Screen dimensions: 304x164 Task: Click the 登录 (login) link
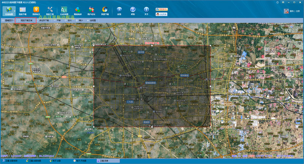(x=291, y=11)
